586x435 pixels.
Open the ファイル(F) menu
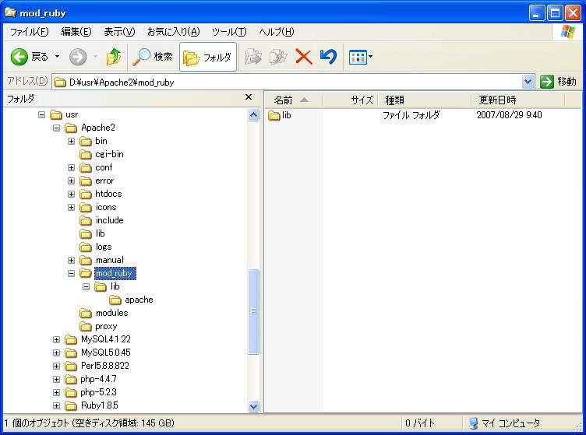coord(29,32)
